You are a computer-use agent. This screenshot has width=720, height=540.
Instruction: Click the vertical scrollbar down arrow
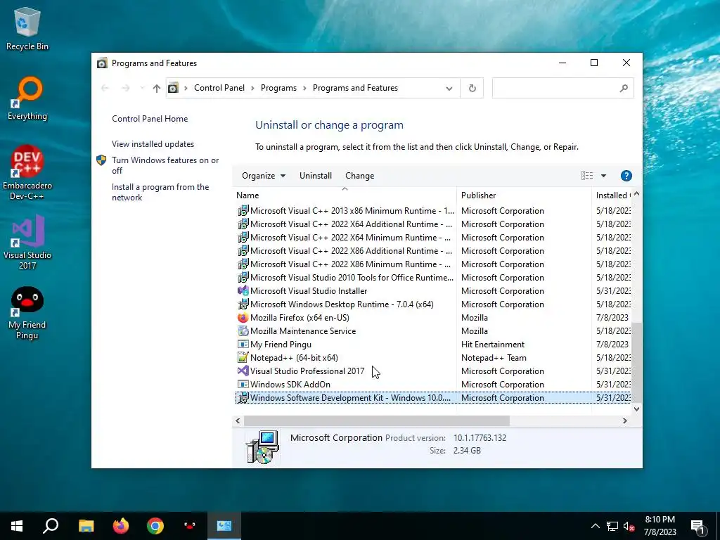(x=636, y=409)
